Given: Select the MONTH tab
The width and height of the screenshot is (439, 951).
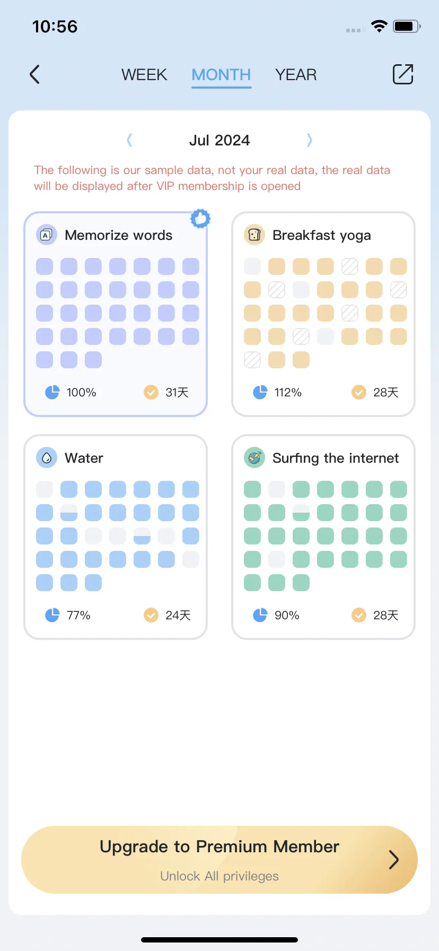Looking at the screenshot, I should 221,75.
